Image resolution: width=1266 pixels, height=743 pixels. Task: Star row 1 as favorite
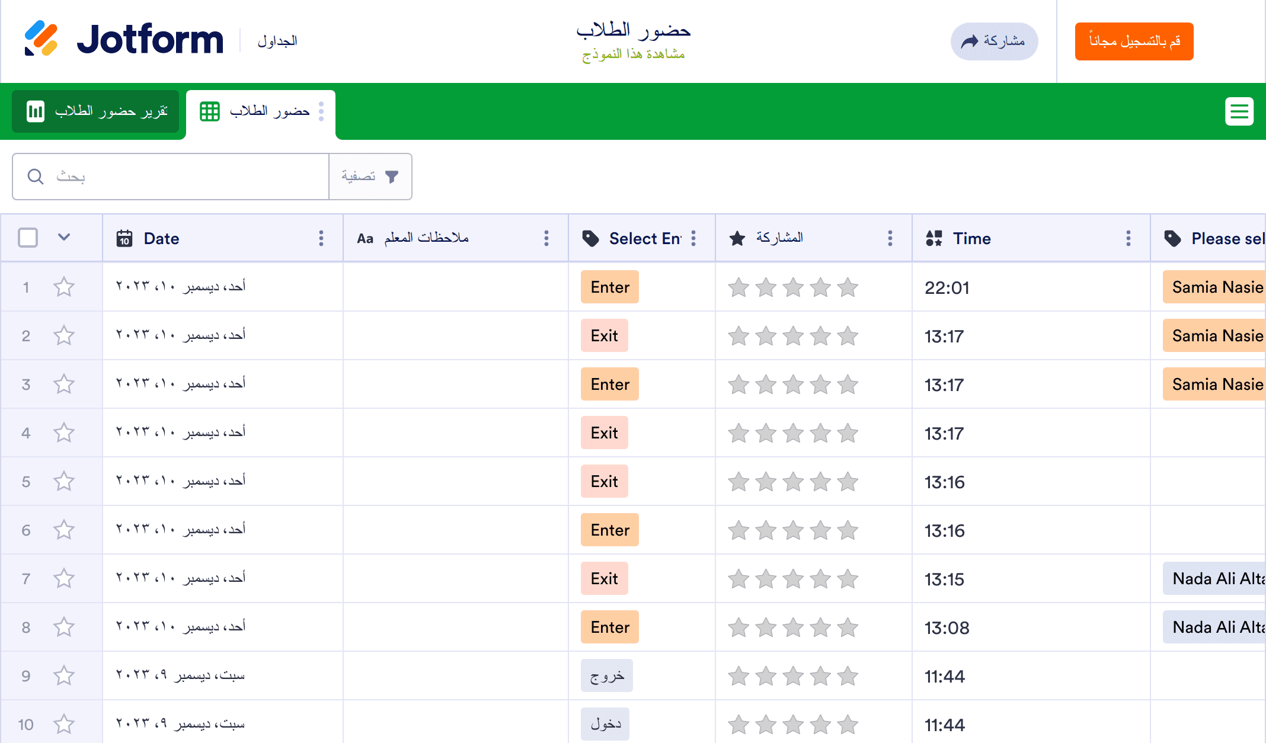(64, 287)
